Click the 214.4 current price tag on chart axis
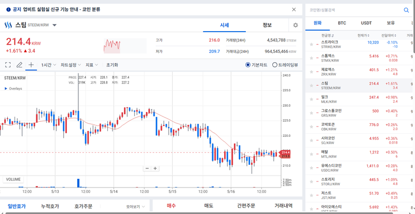Image resolution: width=415 pixels, height=214 pixels. coord(285,153)
